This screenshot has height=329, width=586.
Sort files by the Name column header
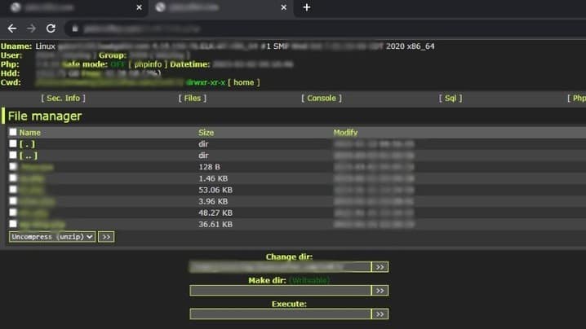[30, 133]
